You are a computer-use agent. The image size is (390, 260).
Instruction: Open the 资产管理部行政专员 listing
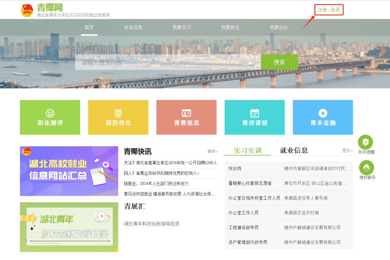pos(248,242)
